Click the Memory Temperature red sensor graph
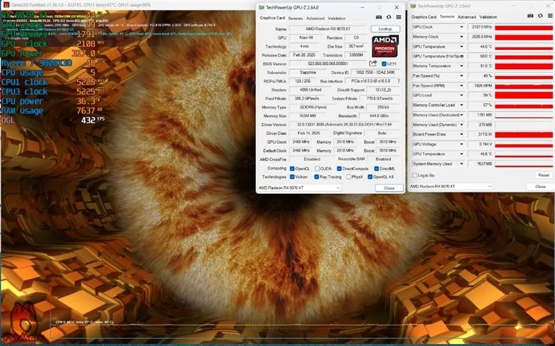Screen dimensions: 555x346 pyautogui.click(x=524, y=66)
